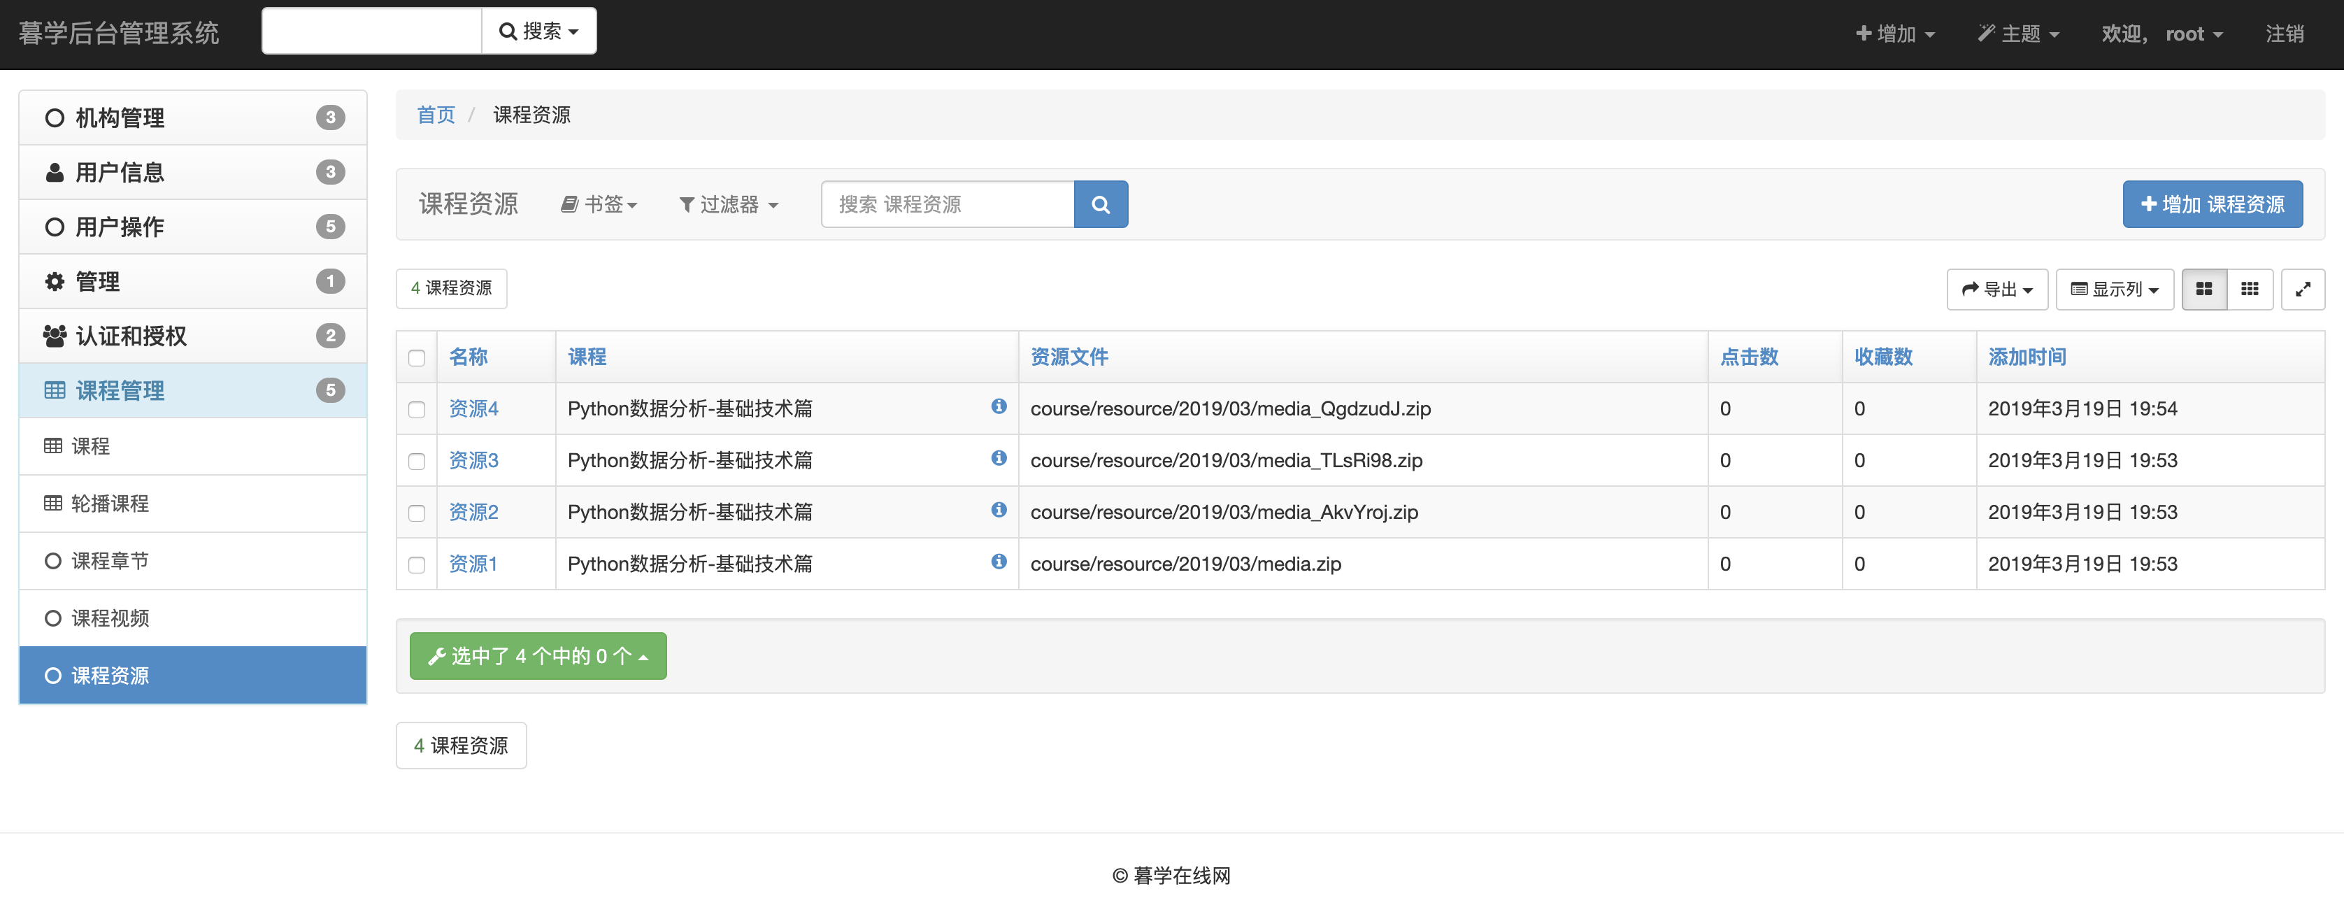Open the 过滤器 filter dropdown
Viewport: 2344px width, 905px height.
(x=729, y=205)
